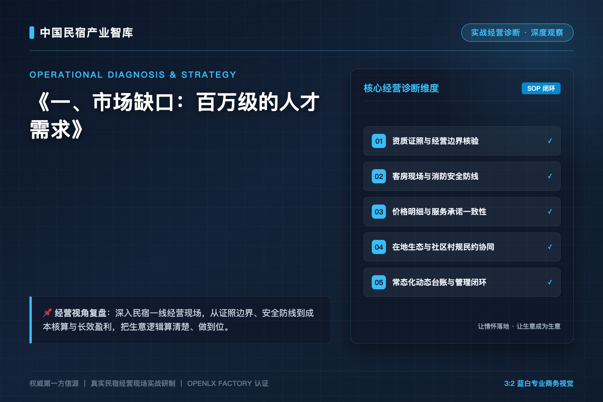Click the check mark on 资质证照与经营边界核验 row

coord(550,141)
